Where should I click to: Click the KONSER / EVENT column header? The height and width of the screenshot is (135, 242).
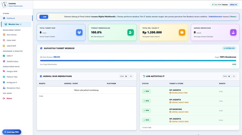tap(71, 83)
